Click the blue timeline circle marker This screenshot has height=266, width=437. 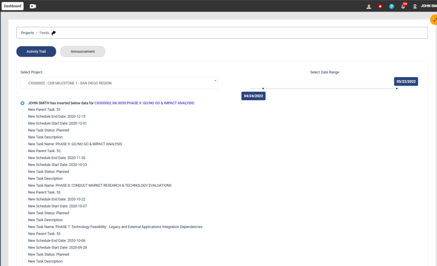(22, 103)
